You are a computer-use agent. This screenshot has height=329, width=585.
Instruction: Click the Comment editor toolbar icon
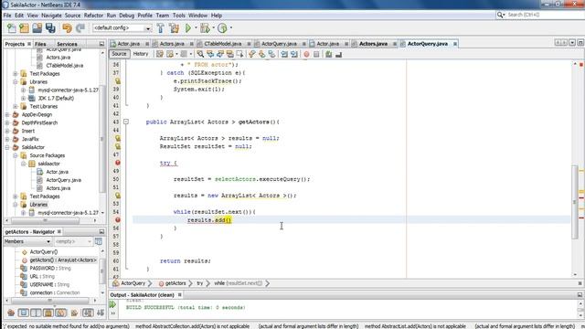coord(329,54)
